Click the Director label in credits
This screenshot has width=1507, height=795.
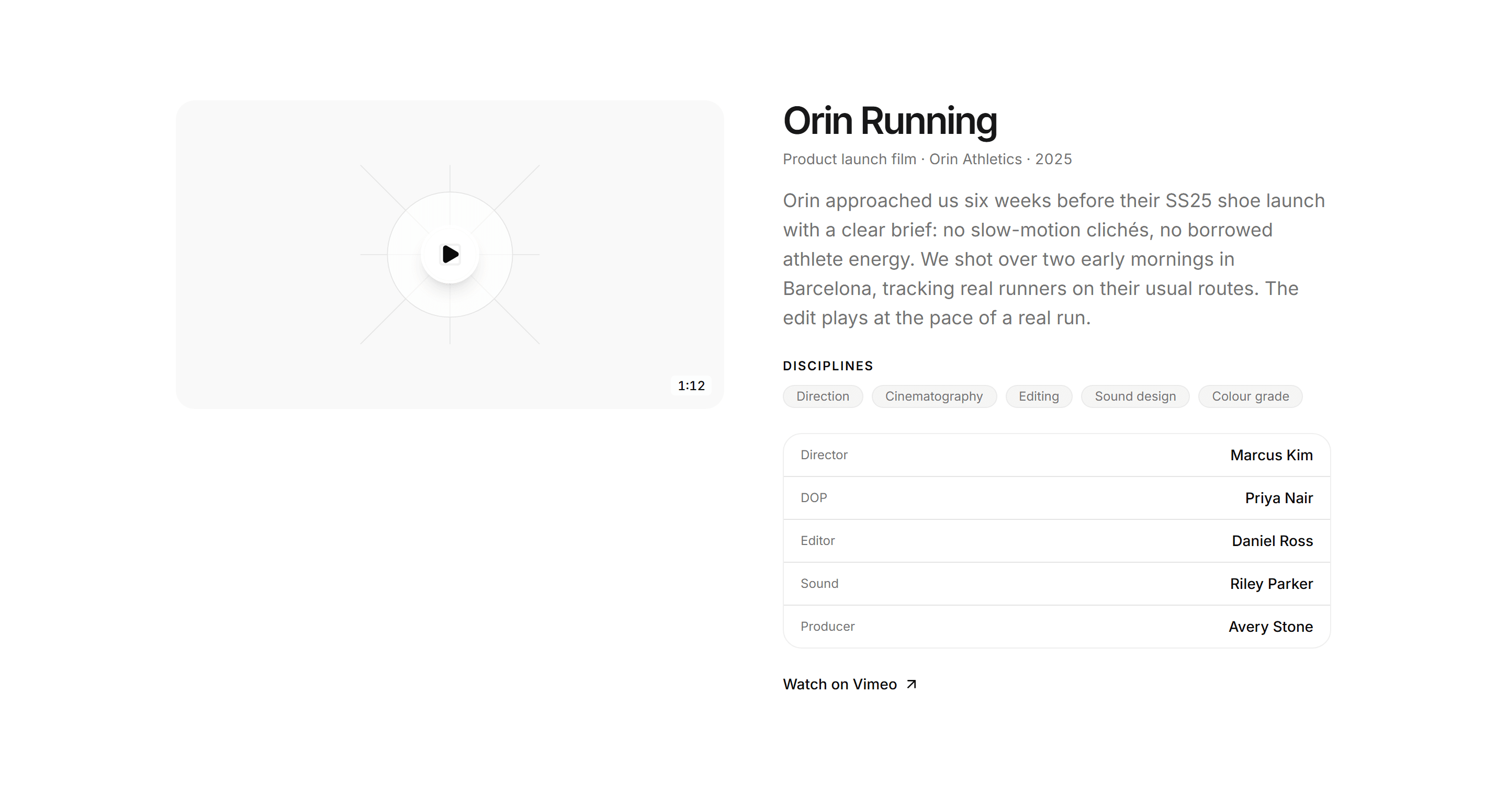pyautogui.click(x=824, y=455)
